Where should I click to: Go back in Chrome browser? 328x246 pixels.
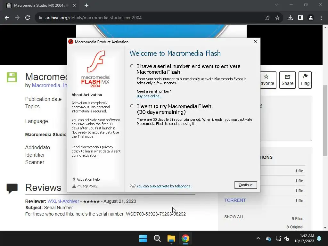7,18
